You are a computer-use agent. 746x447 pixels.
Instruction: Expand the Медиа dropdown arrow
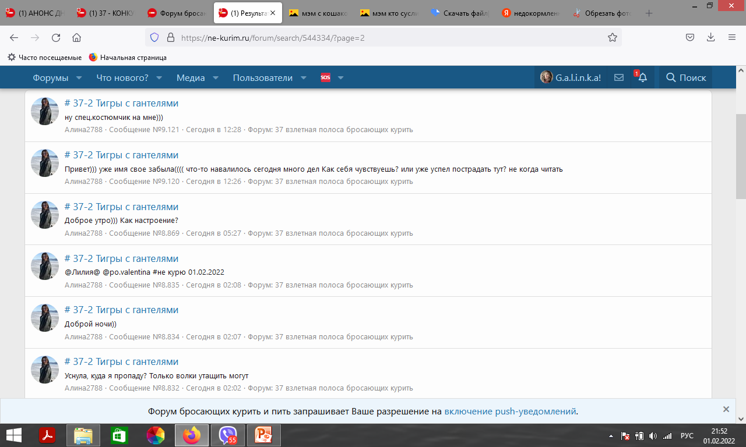click(x=216, y=77)
